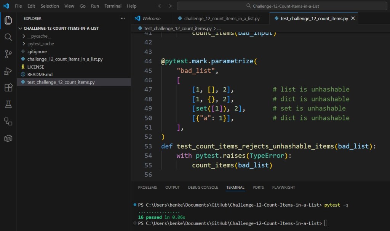Switch to the Welcome tab
Viewport: 390px width, 231px height.
[x=152, y=18]
